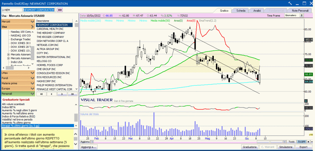
Task: Collapse the Usa section
Action: tap(18, 27)
